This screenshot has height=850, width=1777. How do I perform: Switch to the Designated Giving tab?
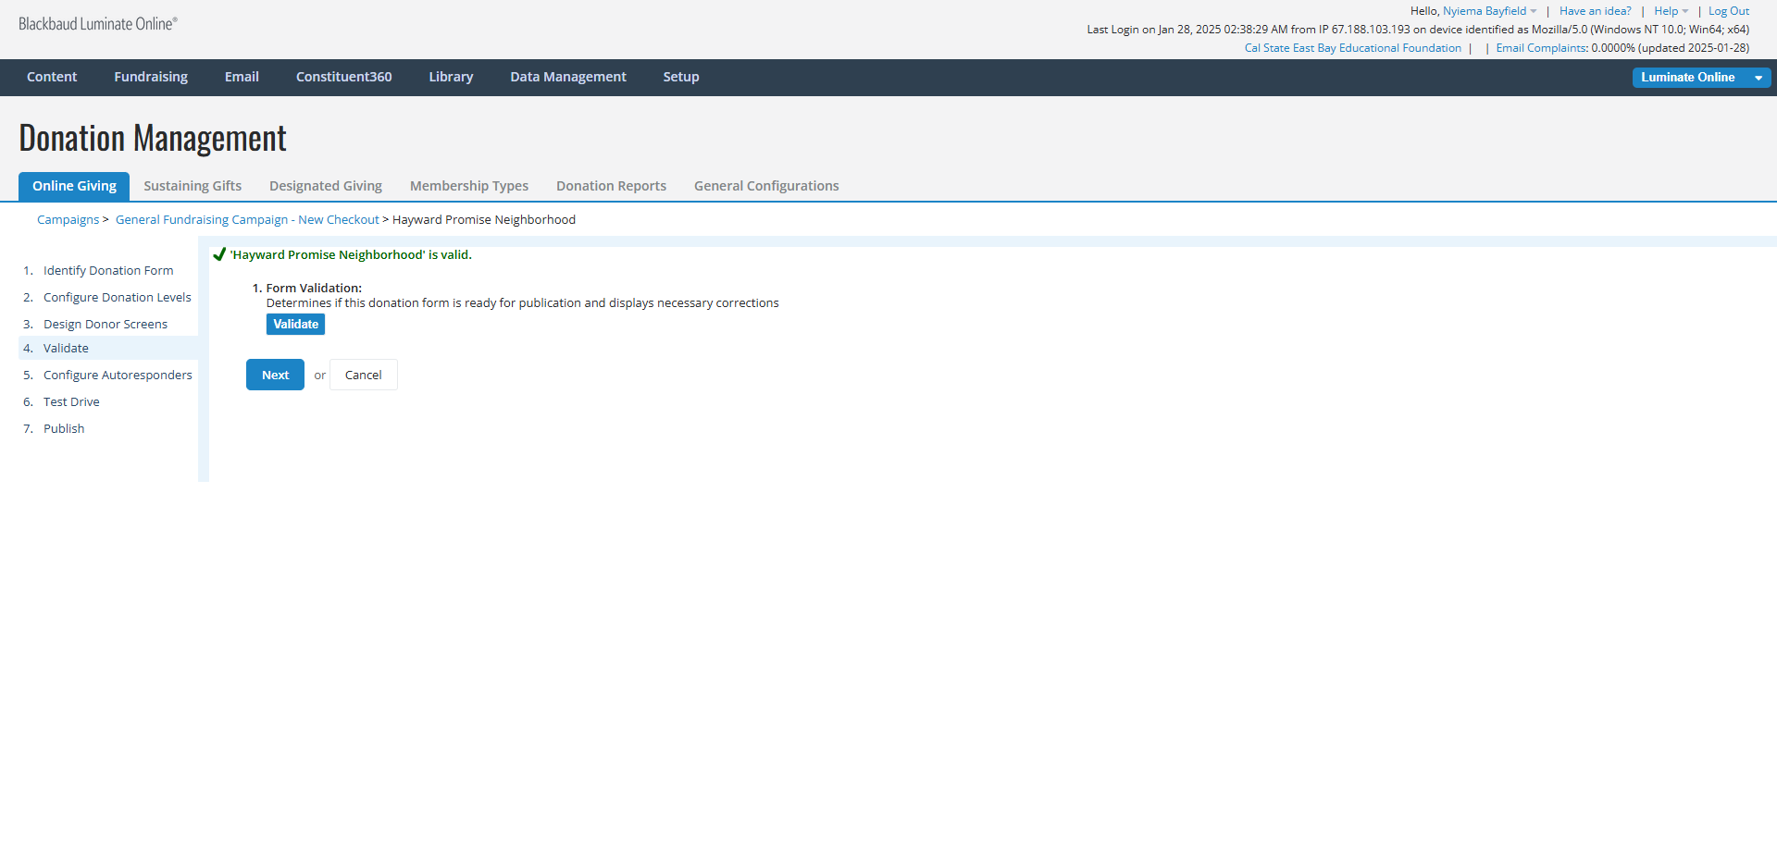[x=326, y=186]
